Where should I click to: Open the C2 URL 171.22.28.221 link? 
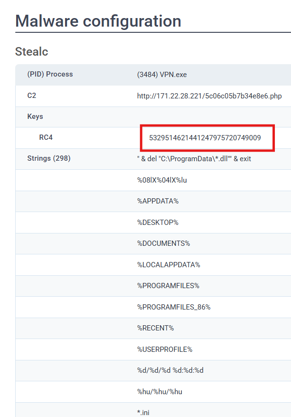tap(209, 96)
